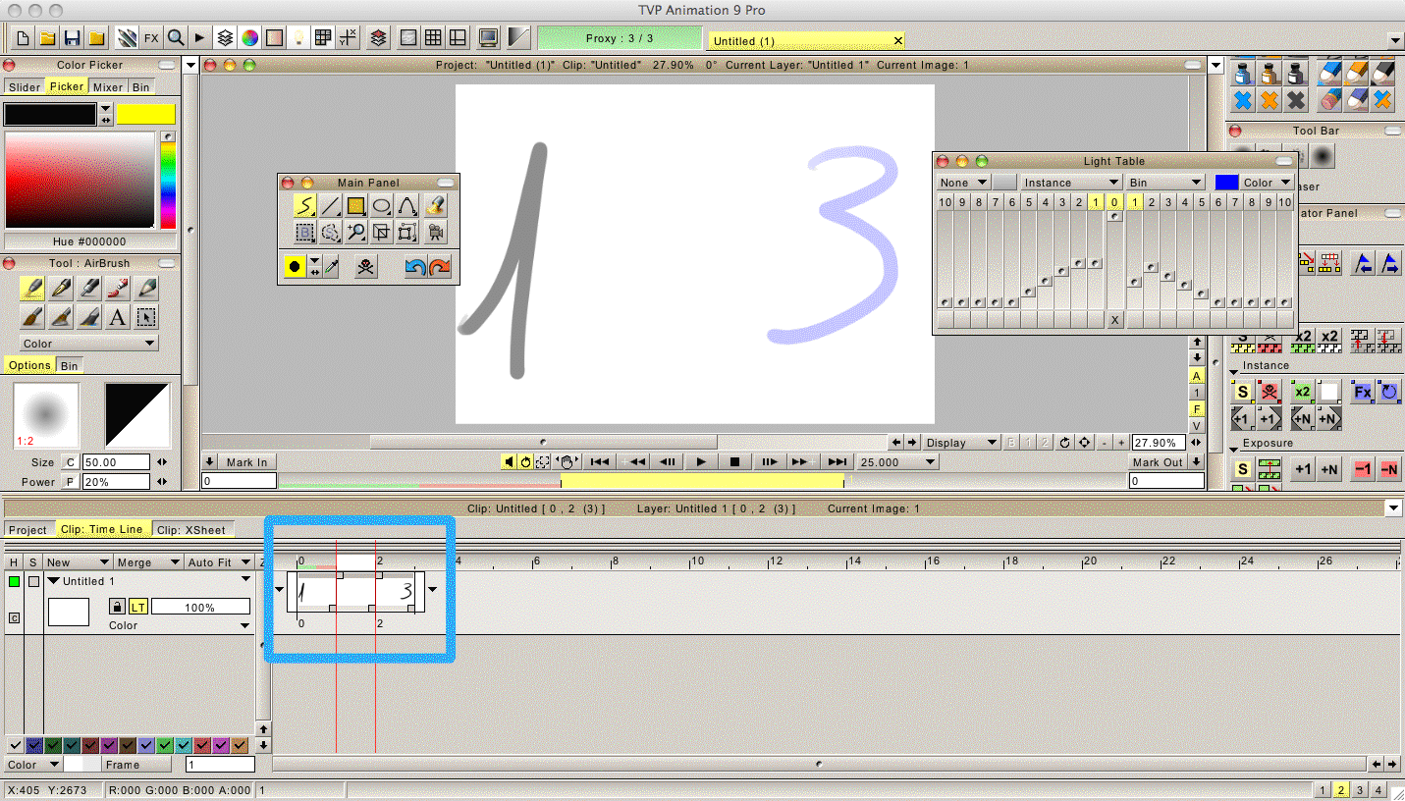Viewport: 1405px width, 801px height.
Task: Click the Play button
Action: (x=701, y=461)
